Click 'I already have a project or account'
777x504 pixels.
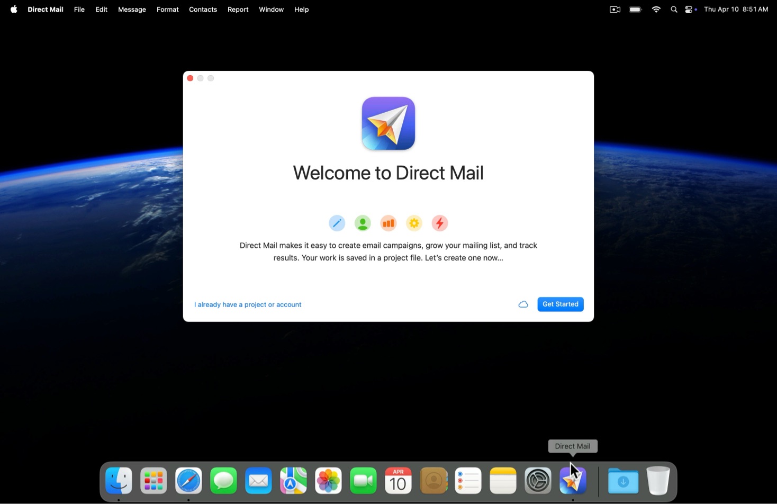point(248,305)
